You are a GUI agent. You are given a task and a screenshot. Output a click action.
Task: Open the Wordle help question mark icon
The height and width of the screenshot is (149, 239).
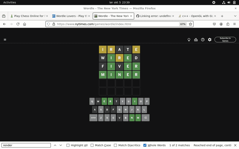click(203, 40)
